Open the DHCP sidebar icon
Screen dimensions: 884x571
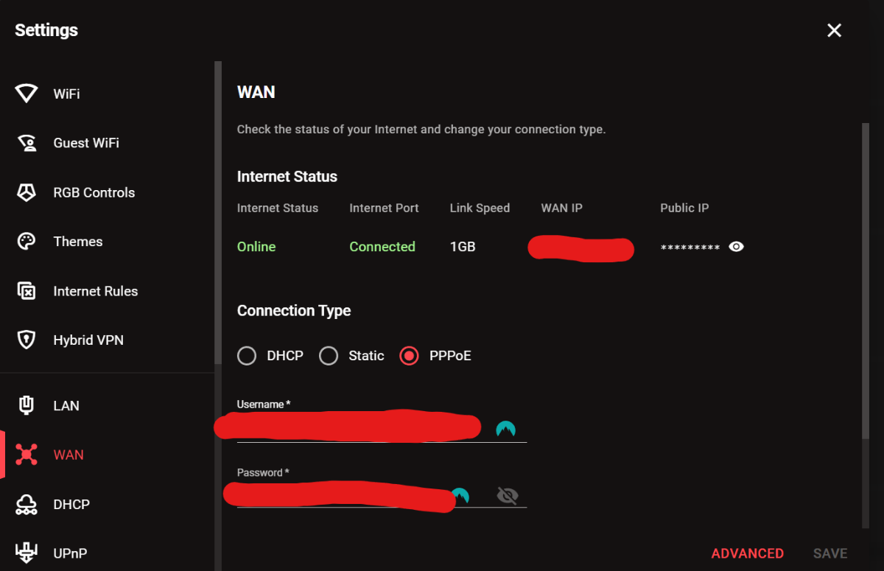point(27,504)
